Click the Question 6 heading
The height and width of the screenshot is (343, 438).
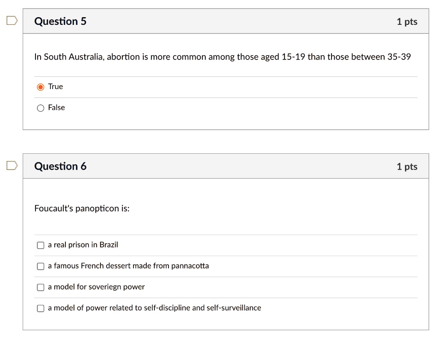pyautogui.click(x=60, y=166)
